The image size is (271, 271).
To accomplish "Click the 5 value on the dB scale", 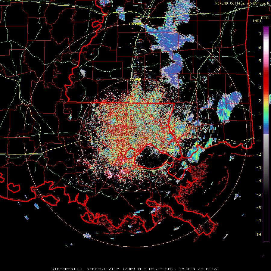I will point(260,61).
